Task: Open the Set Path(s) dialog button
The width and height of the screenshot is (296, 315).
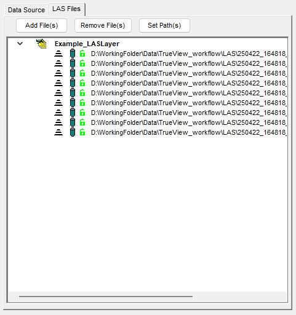Action: 164,25
